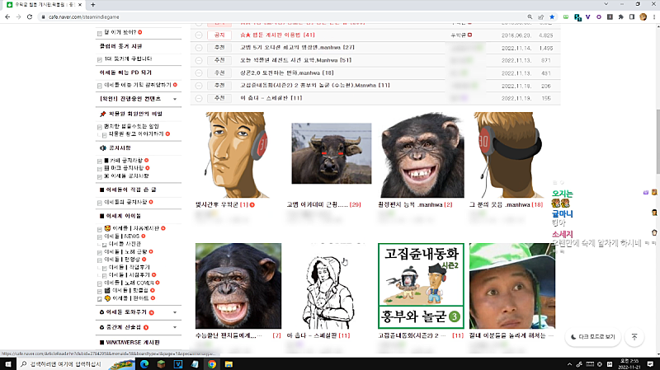Expand the 이세돌 도와주기 section arrow
This screenshot has width=660, height=370.
(174, 313)
